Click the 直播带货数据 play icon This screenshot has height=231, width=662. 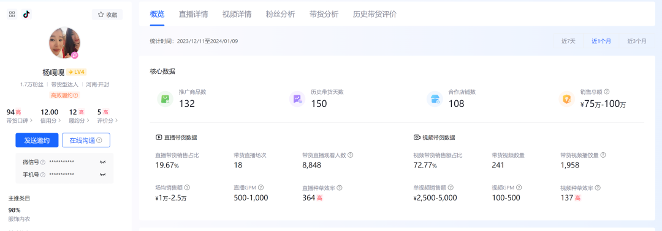(159, 137)
